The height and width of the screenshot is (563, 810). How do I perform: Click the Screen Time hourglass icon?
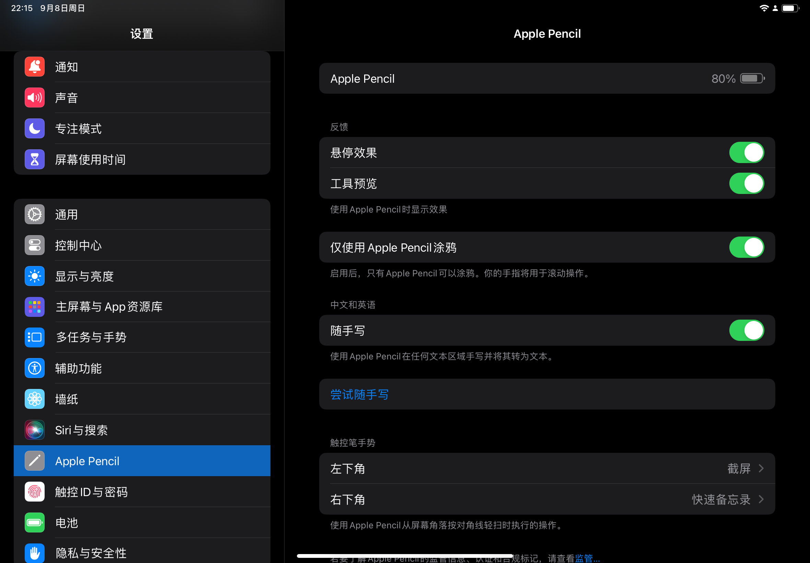tap(35, 159)
